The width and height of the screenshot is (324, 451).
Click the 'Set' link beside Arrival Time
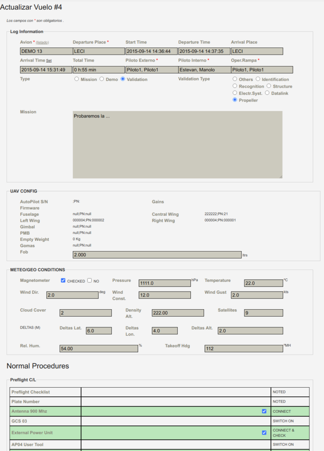click(49, 61)
